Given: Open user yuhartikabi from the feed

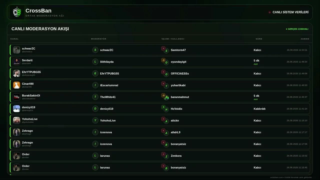Looking at the screenshot, I should pos(178,85).
